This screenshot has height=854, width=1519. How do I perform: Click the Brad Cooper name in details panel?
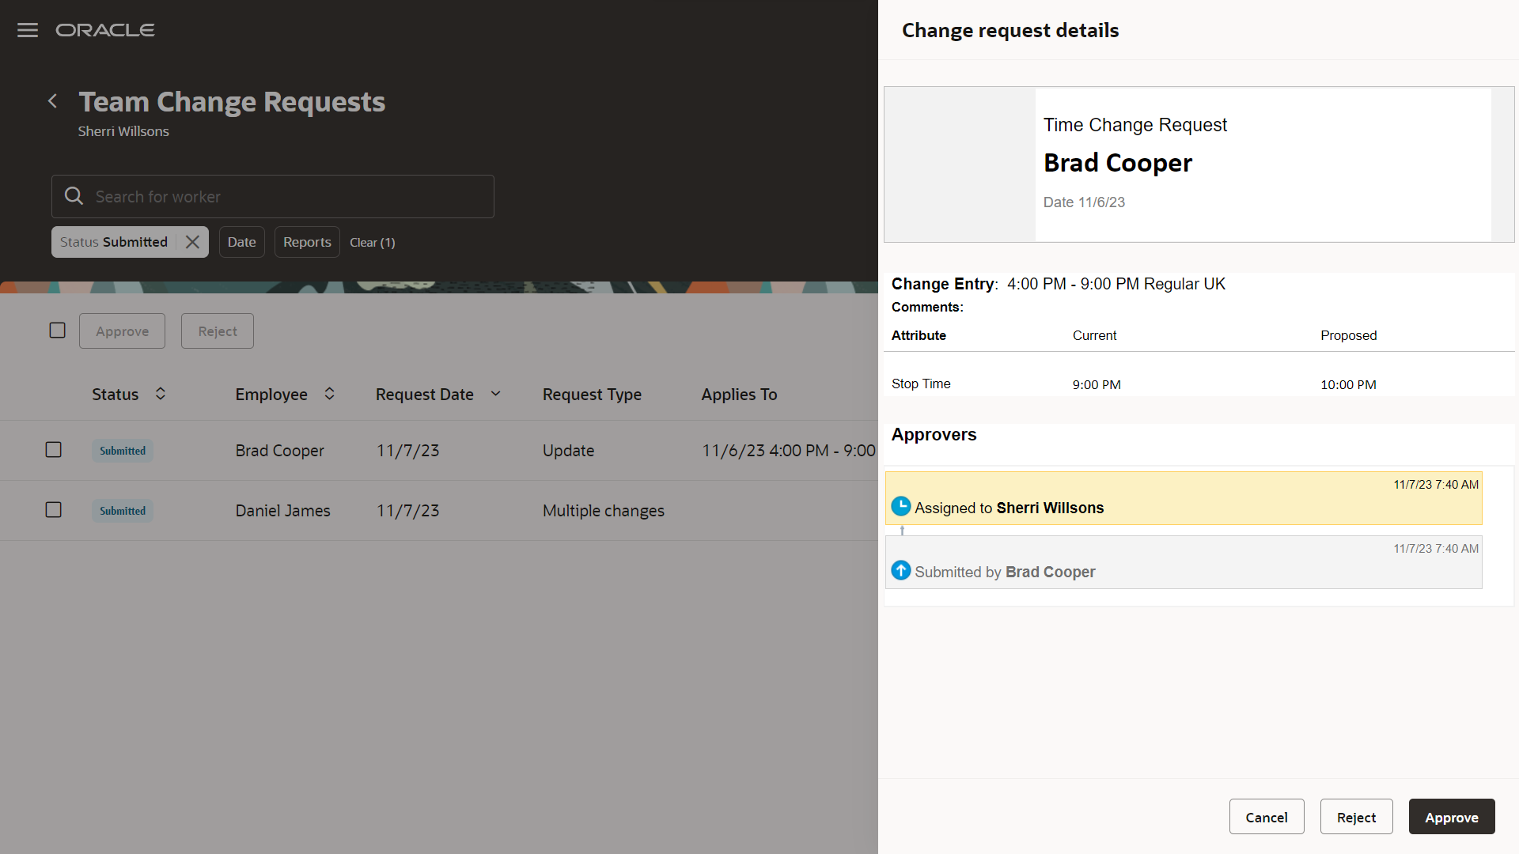pyautogui.click(x=1118, y=162)
